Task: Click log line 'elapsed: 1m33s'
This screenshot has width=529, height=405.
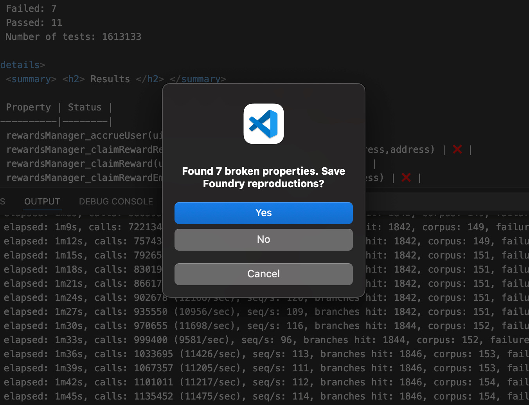Action: [266, 340]
